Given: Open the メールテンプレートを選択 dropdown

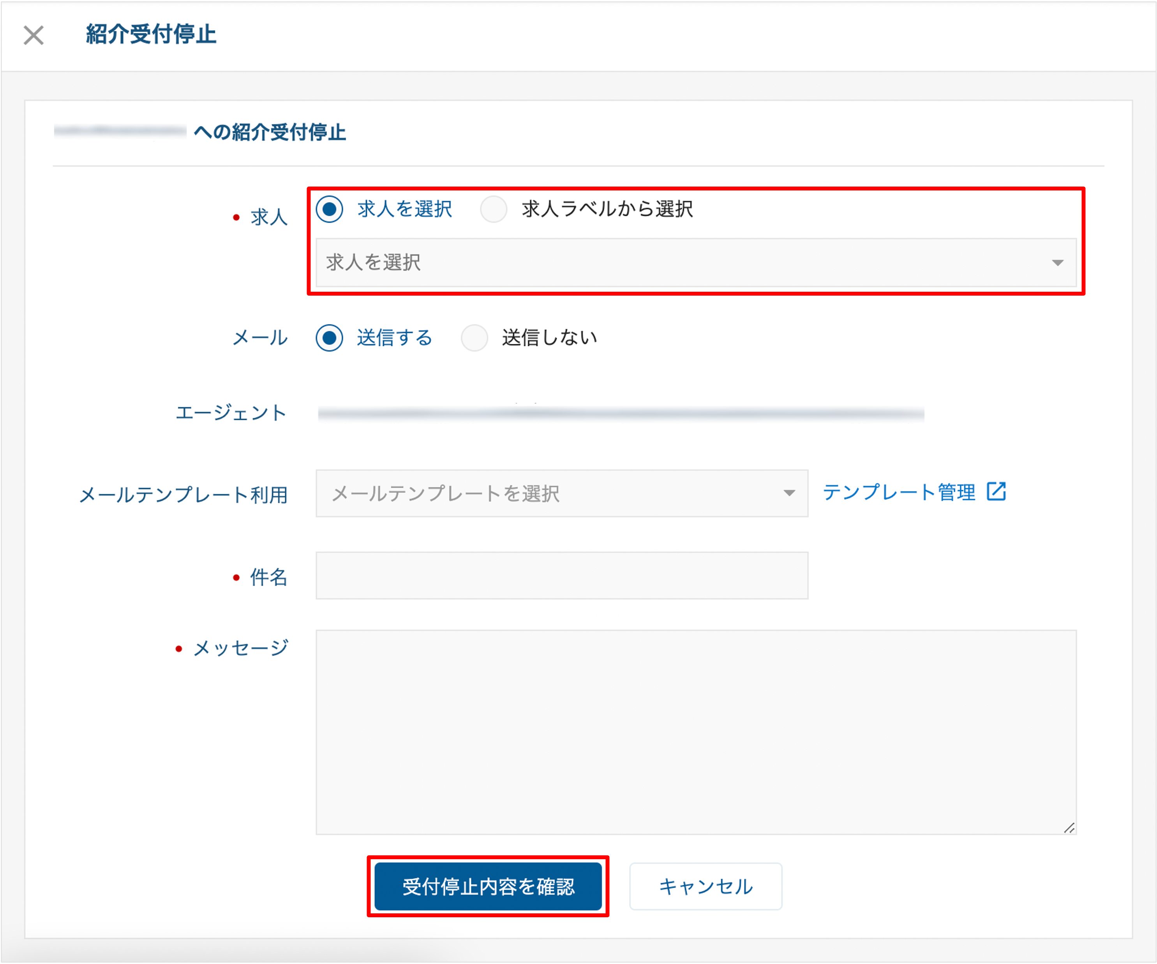Looking at the screenshot, I should click(562, 493).
